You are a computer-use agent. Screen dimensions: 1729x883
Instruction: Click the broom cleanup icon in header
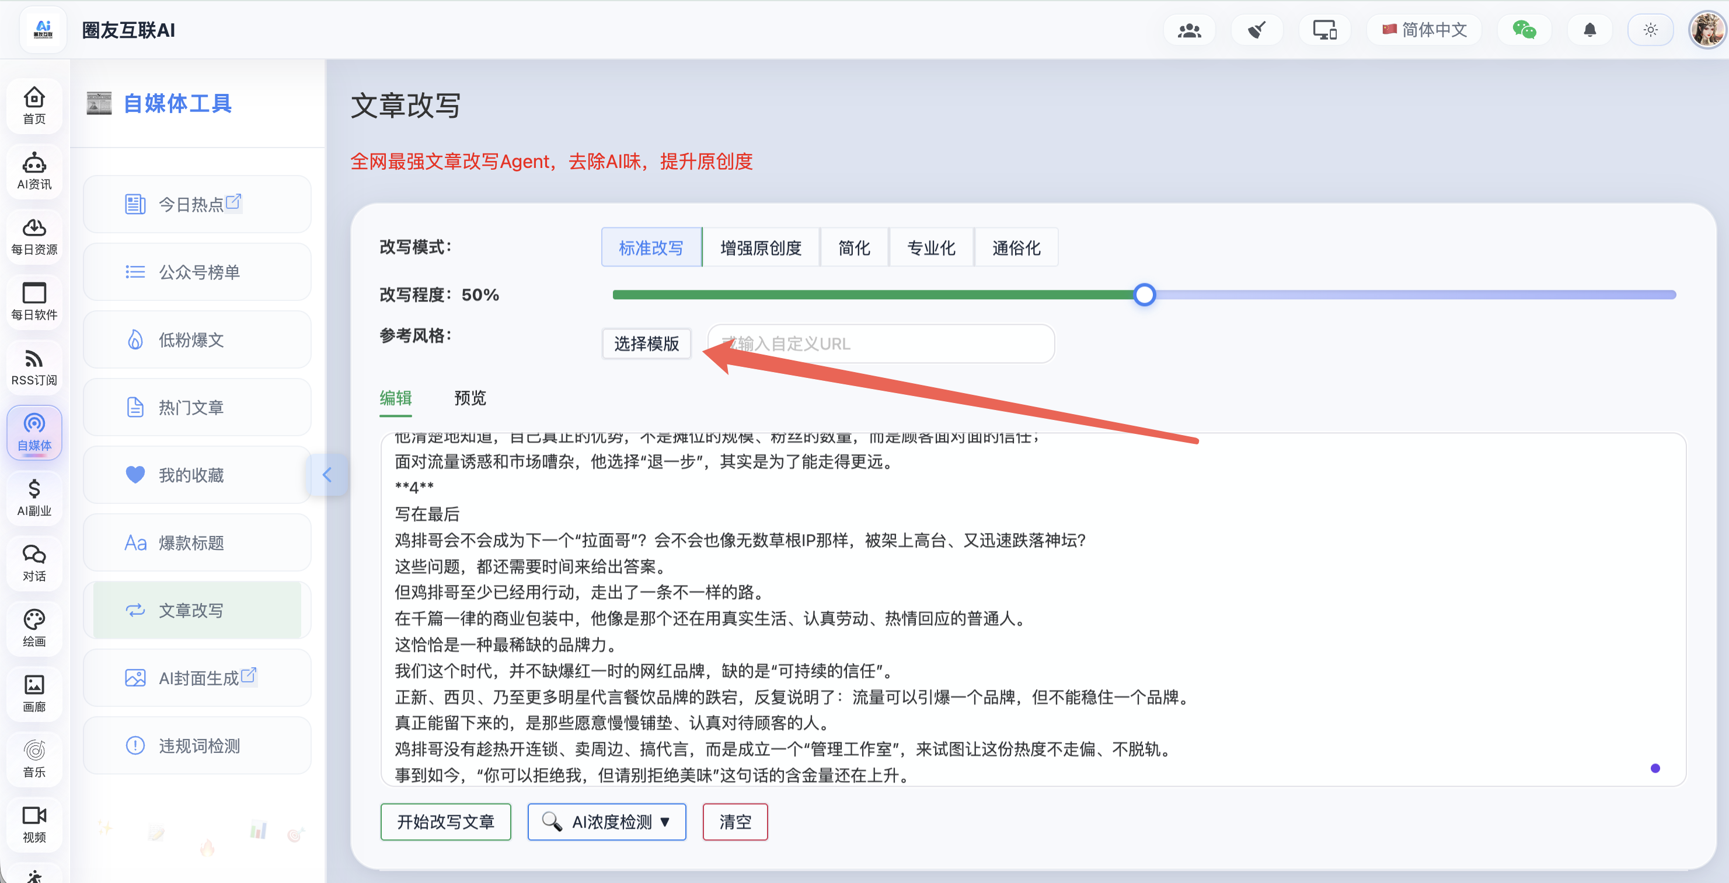[1257, 30]
